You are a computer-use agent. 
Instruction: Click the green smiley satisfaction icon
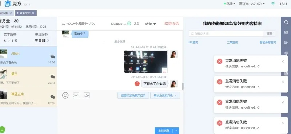point(129,23)
